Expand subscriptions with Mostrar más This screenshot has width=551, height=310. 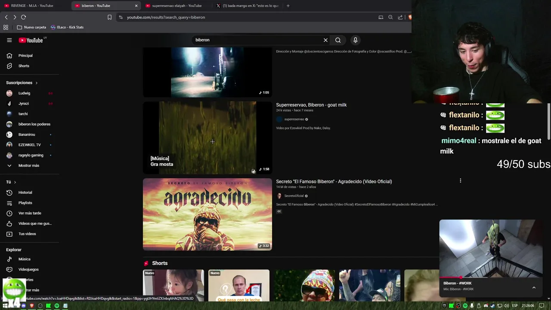(29, 165)
